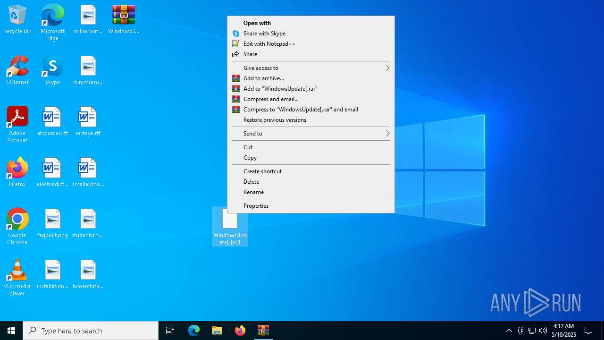Select the WindowsU... WinRAR archive on desktop
Viewport: 604px width, 340px height.
tap(123, 20)
